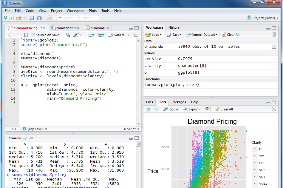283x188 pixels.
Task: Minimize the source editor pane
Action: coord(131,28)
